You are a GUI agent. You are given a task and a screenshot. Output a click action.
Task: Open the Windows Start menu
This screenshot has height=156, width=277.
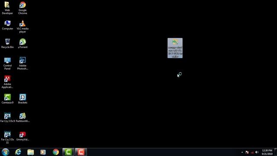(5, 152)
